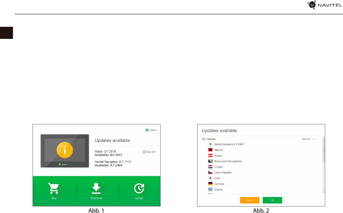Viewport: 343px width, 213px height.
Task: Click the scrollbar up arrow
Action: (324, 138)
